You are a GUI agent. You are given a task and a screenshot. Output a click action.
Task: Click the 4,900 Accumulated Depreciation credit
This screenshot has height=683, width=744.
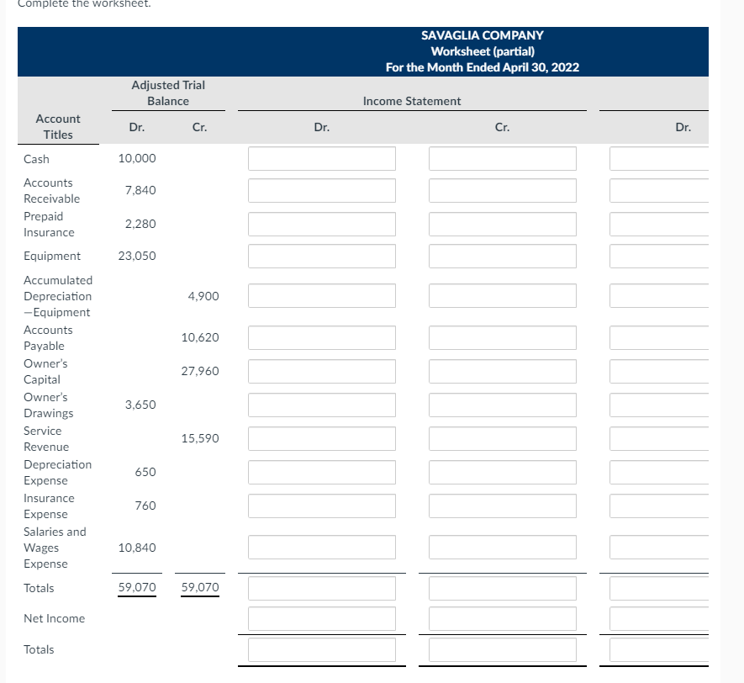click(203, 296)
